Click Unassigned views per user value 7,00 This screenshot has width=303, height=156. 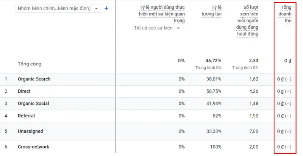click(x=253, y=131)
